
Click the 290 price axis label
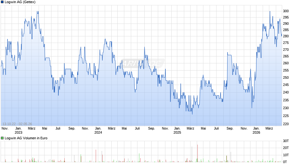click(x=286, y=24)
